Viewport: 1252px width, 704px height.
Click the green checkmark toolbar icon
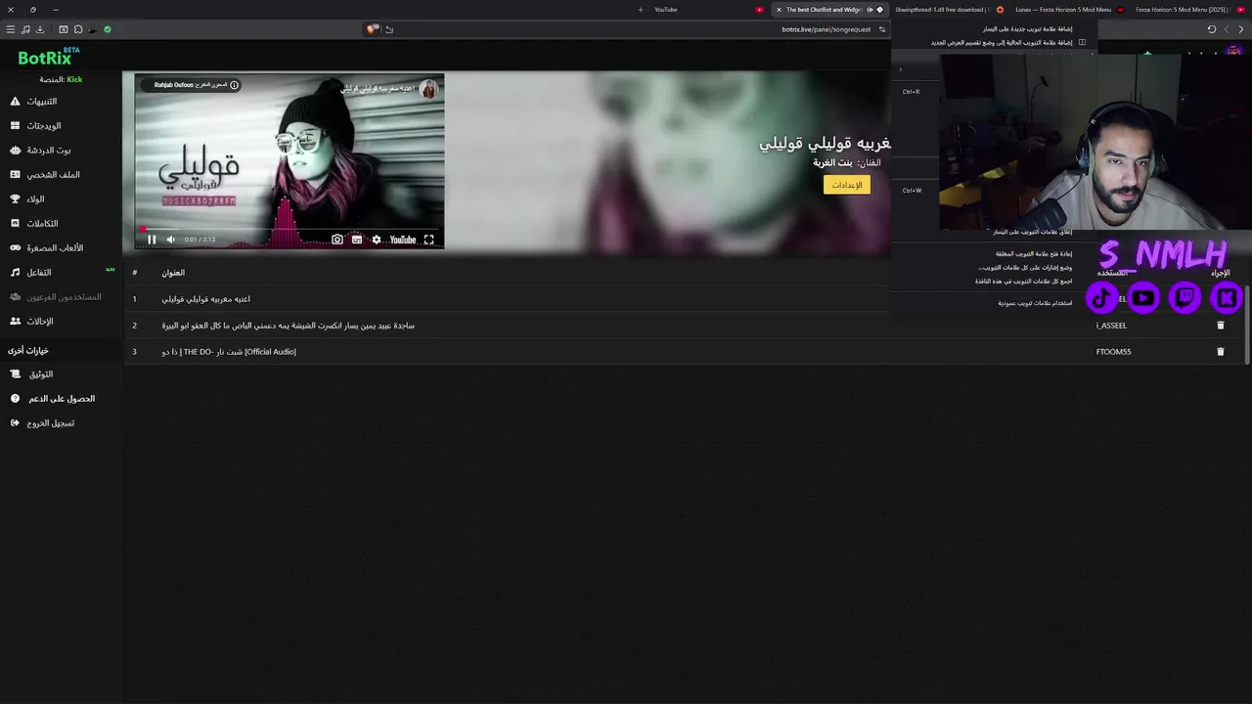tap(108, 29)
